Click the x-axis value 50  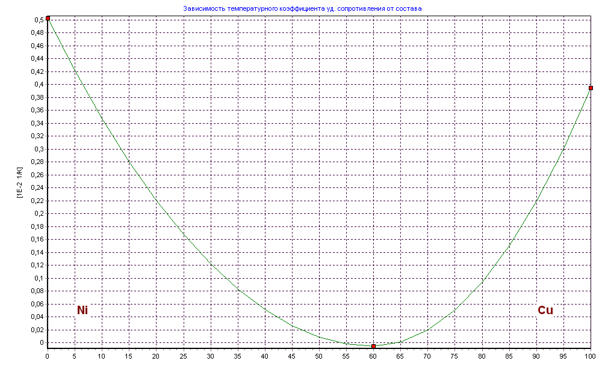point(318,357)
